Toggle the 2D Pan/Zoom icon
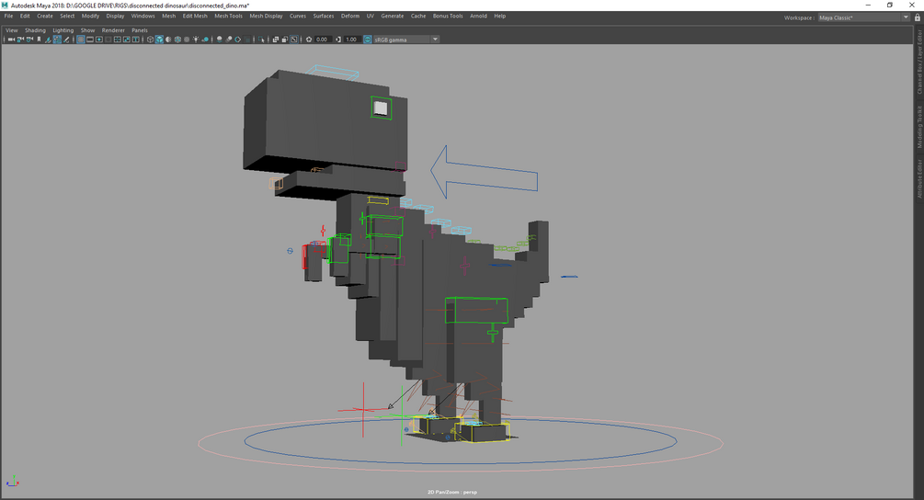Screen dimensions: 924x500 [57, 40]
